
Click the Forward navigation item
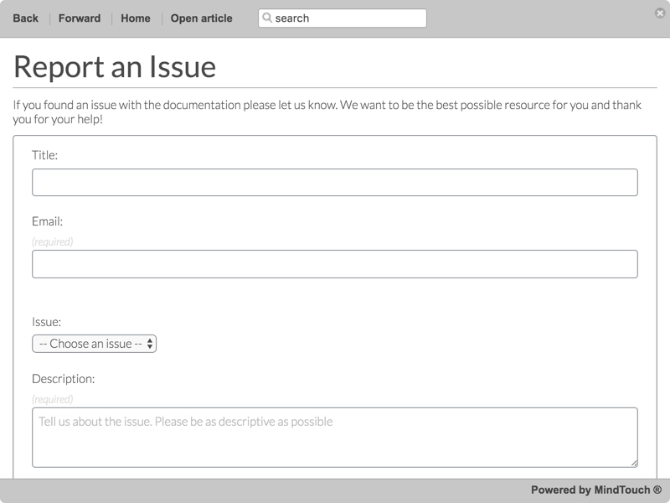[80, 17]
